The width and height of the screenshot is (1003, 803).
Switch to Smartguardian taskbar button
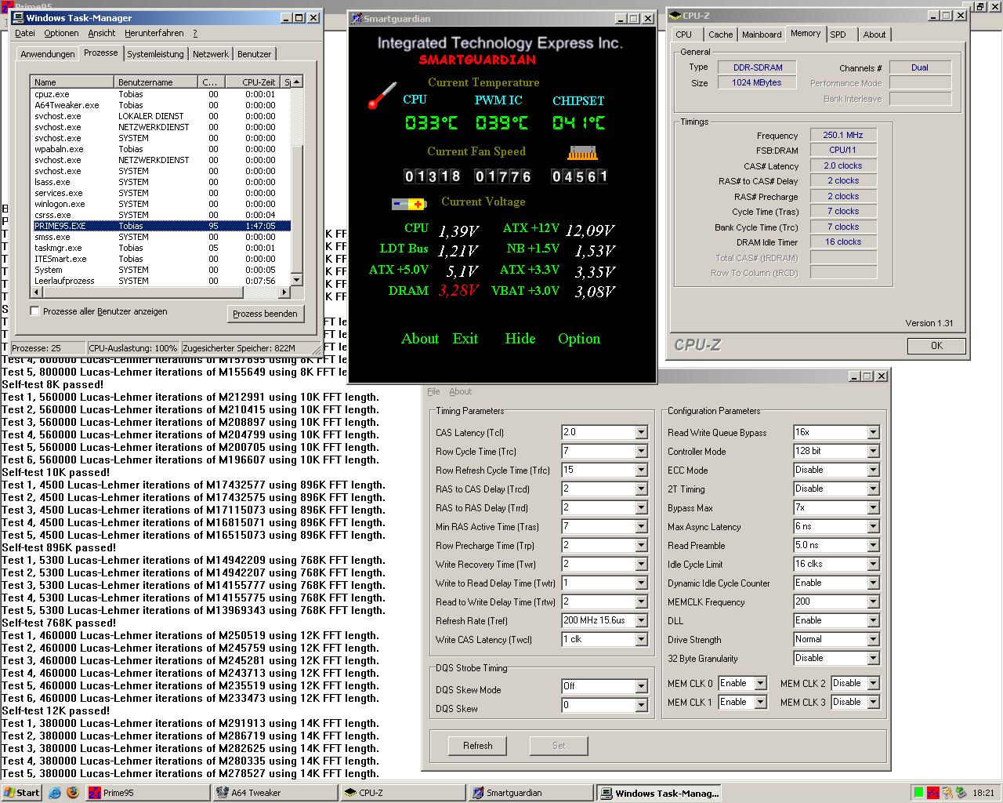530,793
